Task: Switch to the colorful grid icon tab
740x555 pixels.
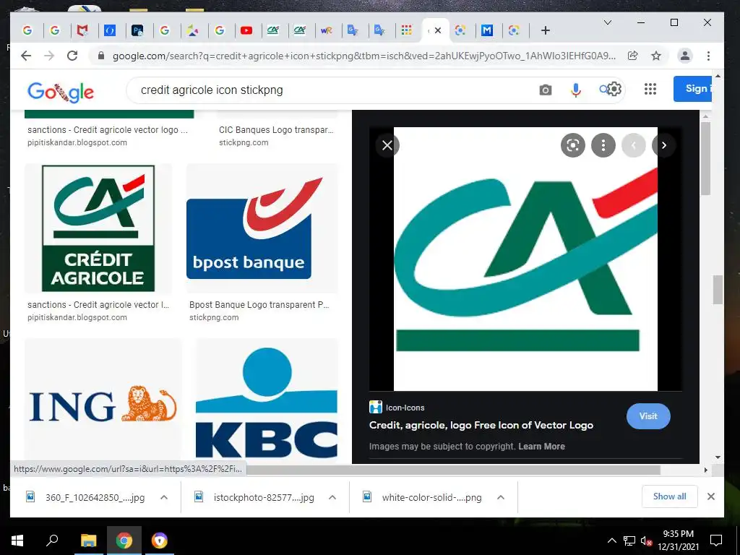Action: (406, 30)
